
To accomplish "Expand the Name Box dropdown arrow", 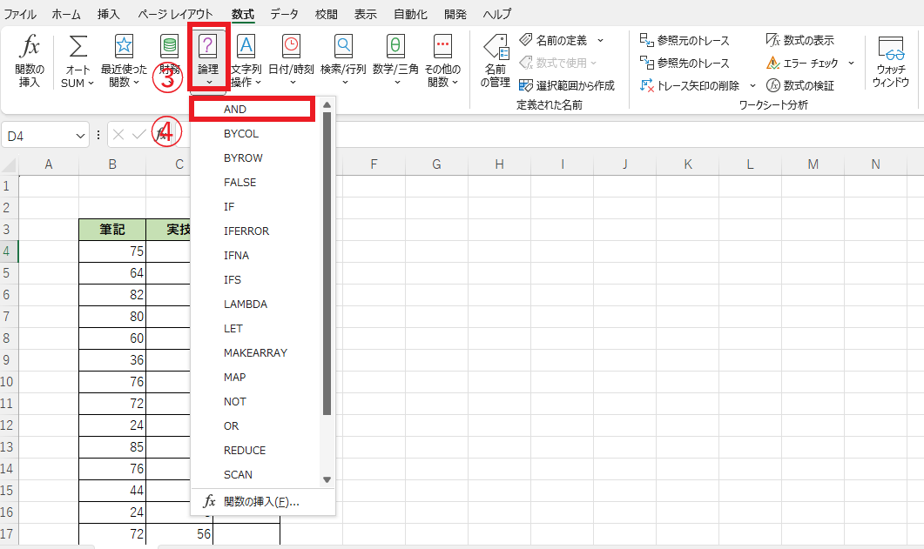I will (81, 135).
